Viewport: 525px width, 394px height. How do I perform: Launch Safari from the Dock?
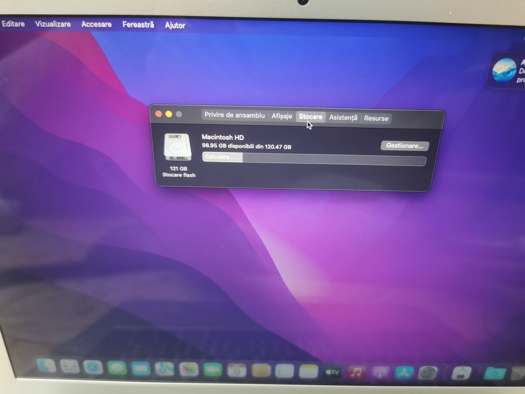[93, 368]
